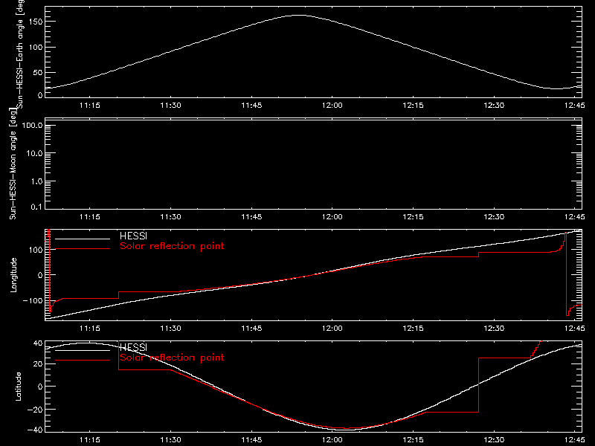Click the Sun-HESSI-Earth angle axis label

tap(20, 54)
